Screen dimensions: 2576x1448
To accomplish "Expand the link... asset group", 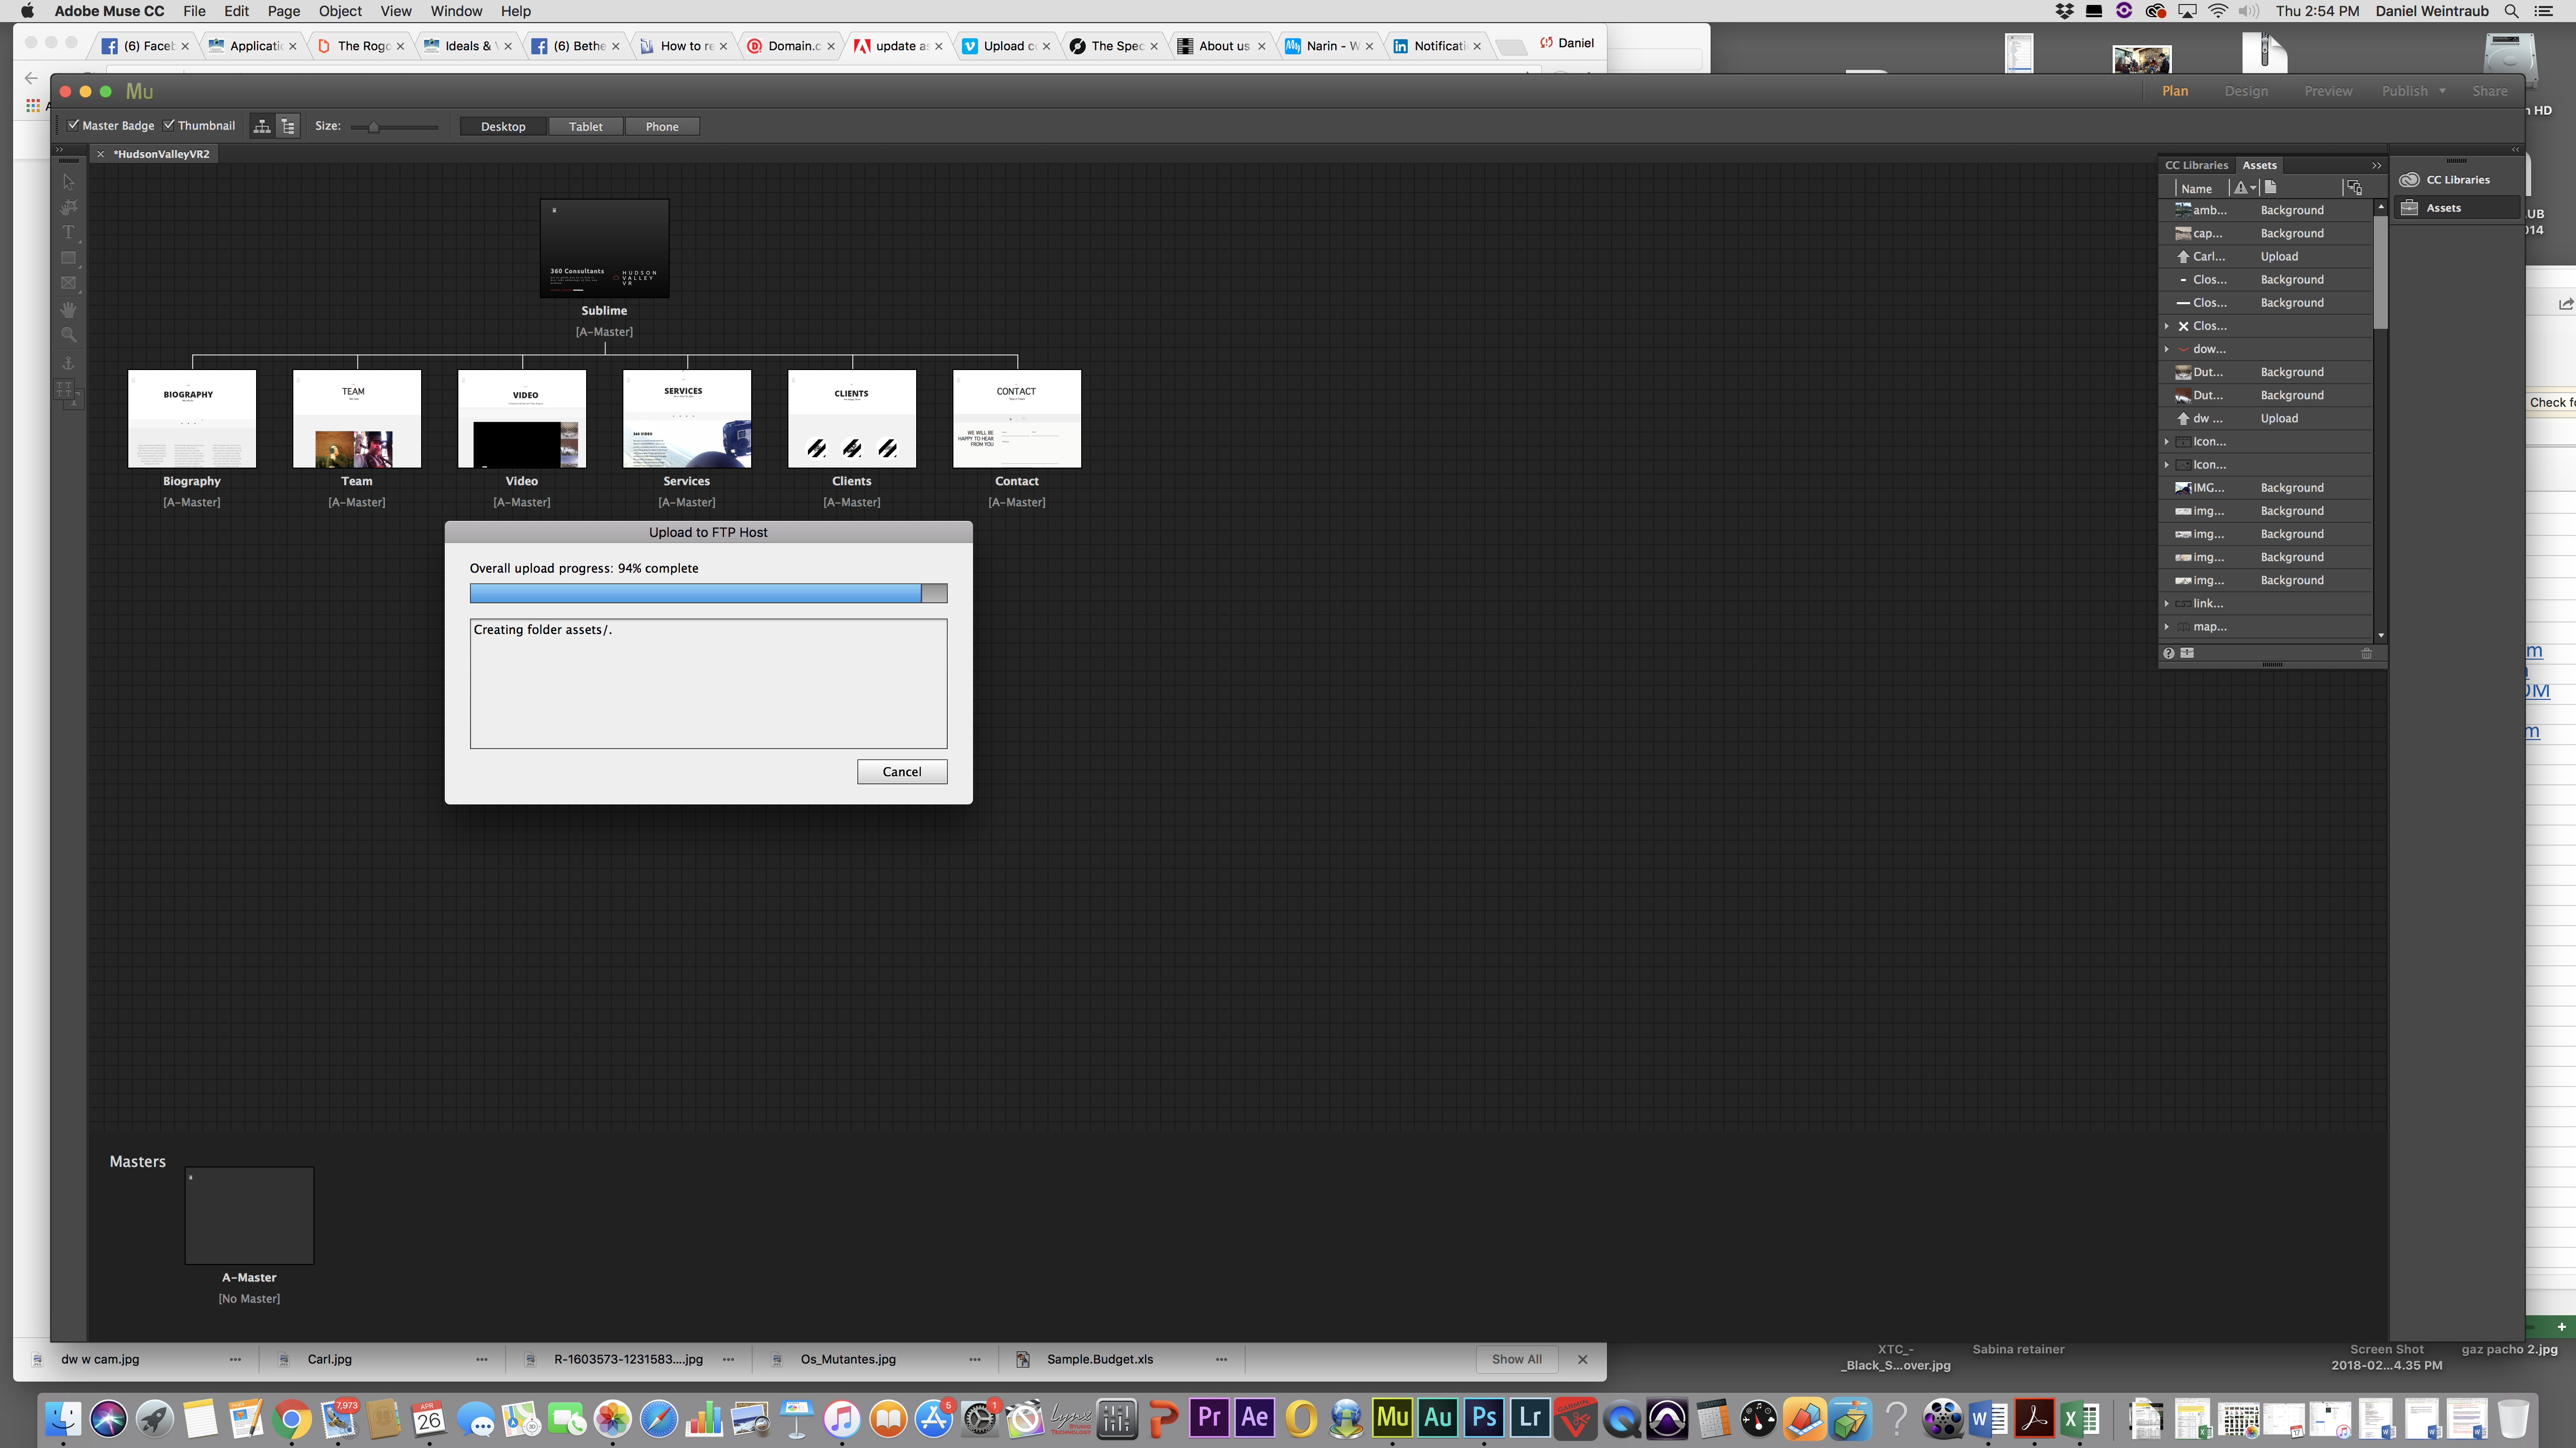I will 2167,603.
